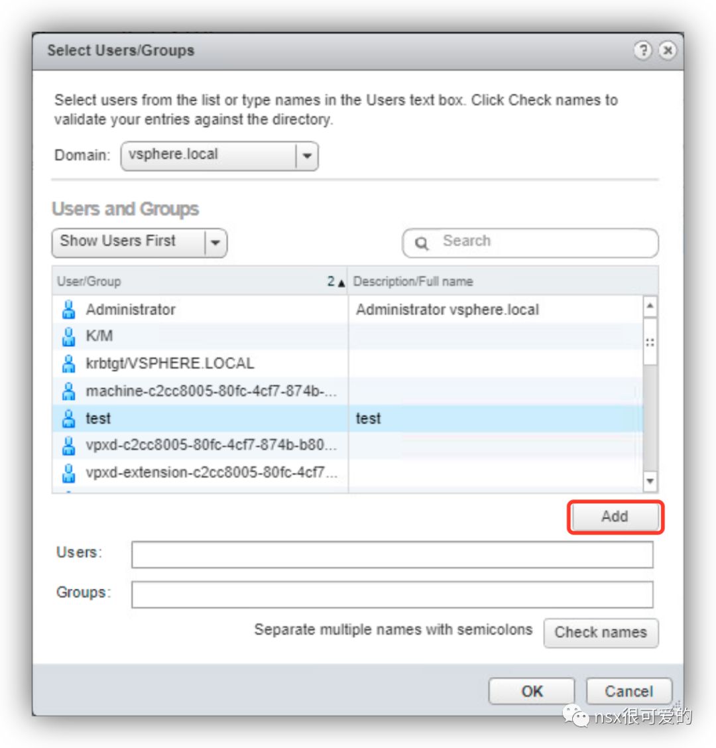The height and width of the screenshot is (748, 716).
Task: Select the machine-c2cc8005 user icon
Action: 69,391
